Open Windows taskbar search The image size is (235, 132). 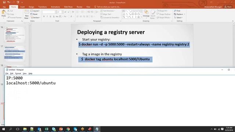(11, 129)
